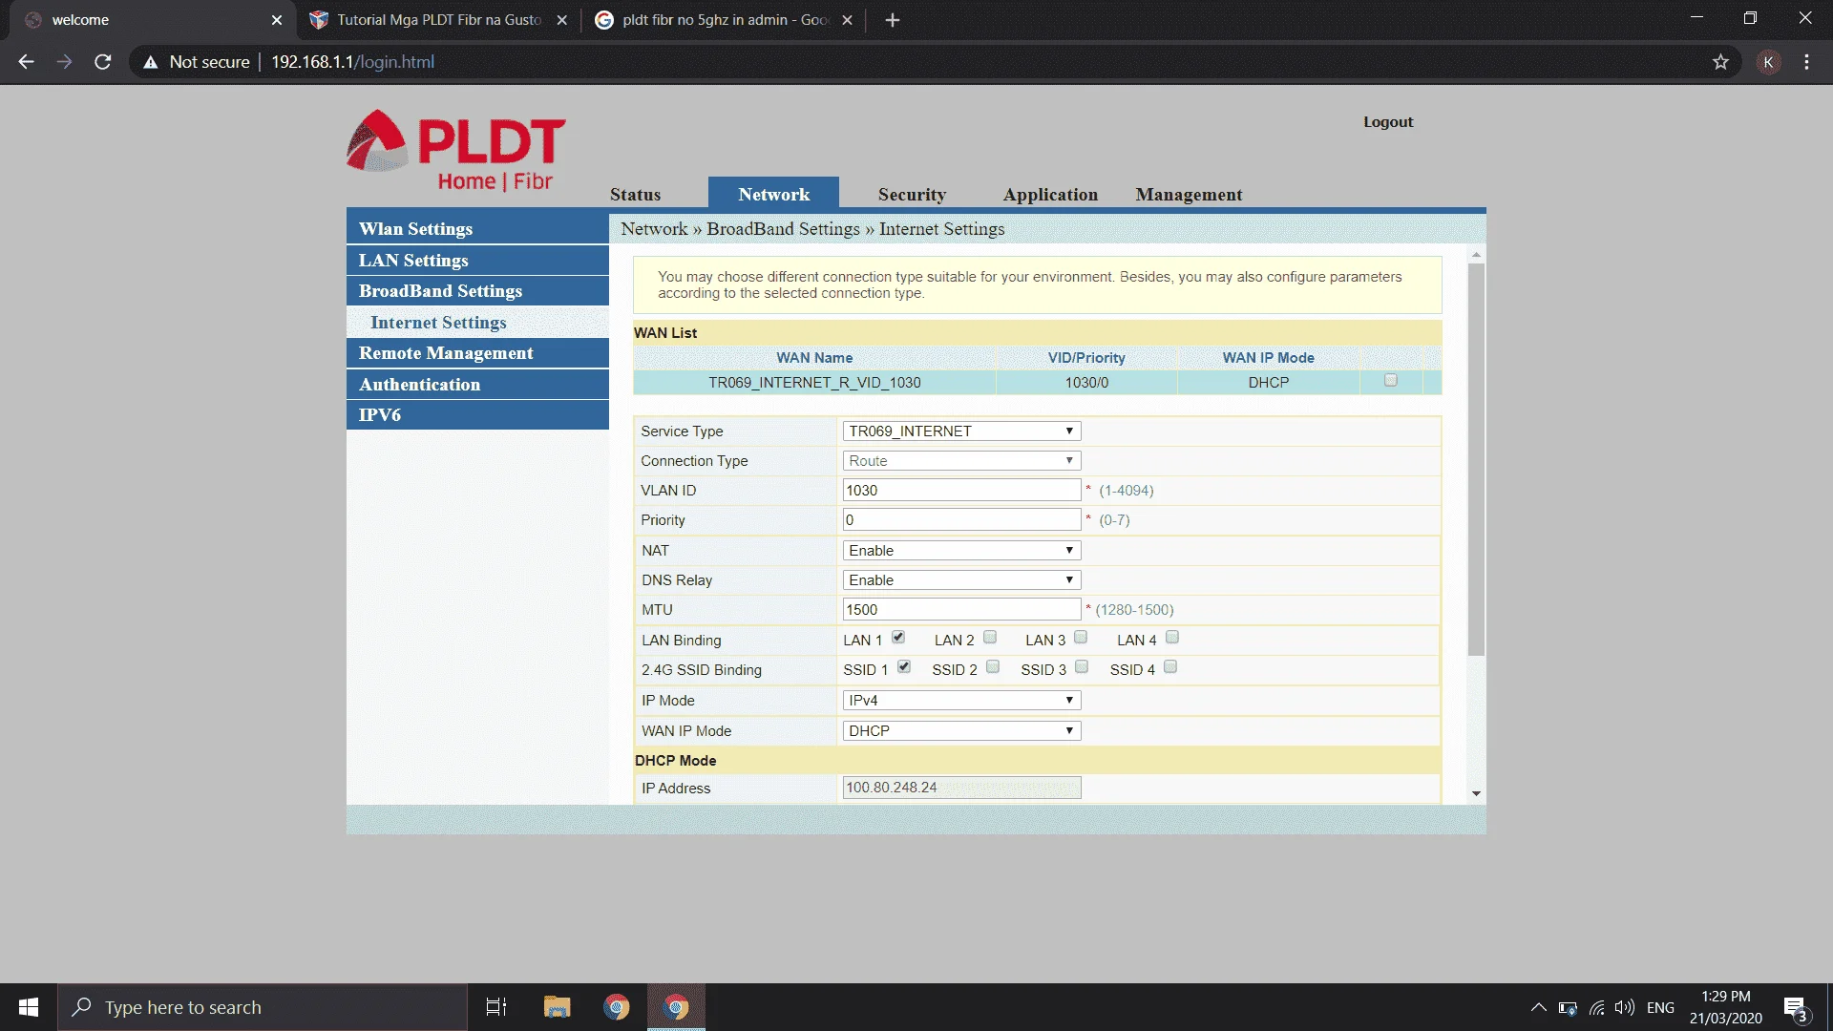Viewport: 1833px width, 1031px height.
Task: Open Chrome's three-dot menu
Action: coord(1806,62)
